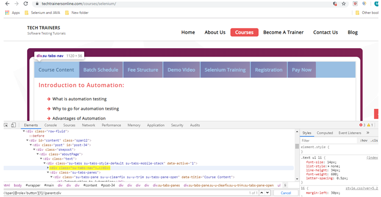
Task: Bookmark this page with the star icon
Action: pyautogui.click(x=344, y=4)
